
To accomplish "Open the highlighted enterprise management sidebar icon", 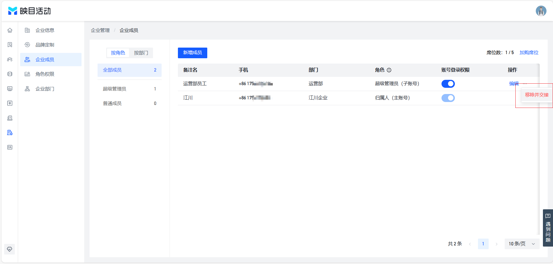I will (10, 132).
